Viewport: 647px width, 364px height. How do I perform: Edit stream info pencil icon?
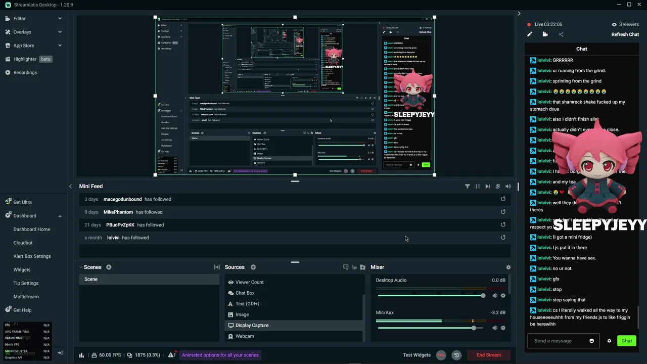[529, 34]
